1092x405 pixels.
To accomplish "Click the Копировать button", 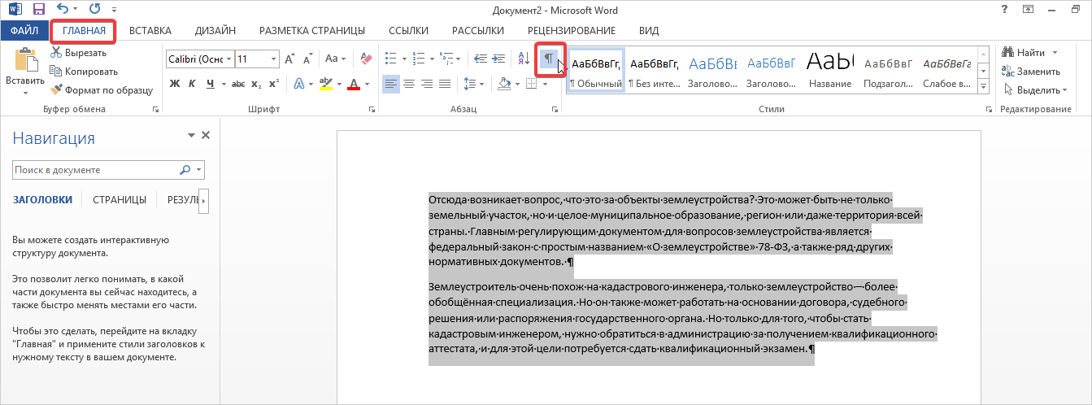I will pos(85,72).
